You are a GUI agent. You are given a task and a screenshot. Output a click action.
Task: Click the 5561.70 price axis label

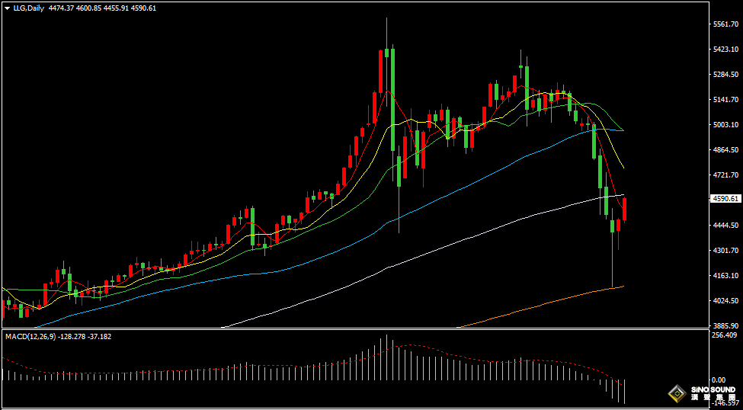[x=725, y=24]
